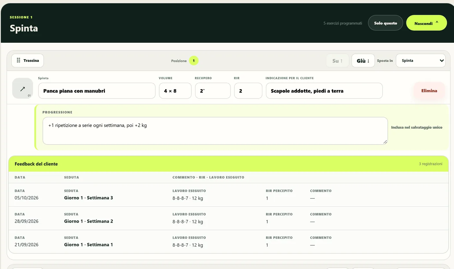
Task: Click inside the Progressione text area
Action: click(215, 131)
